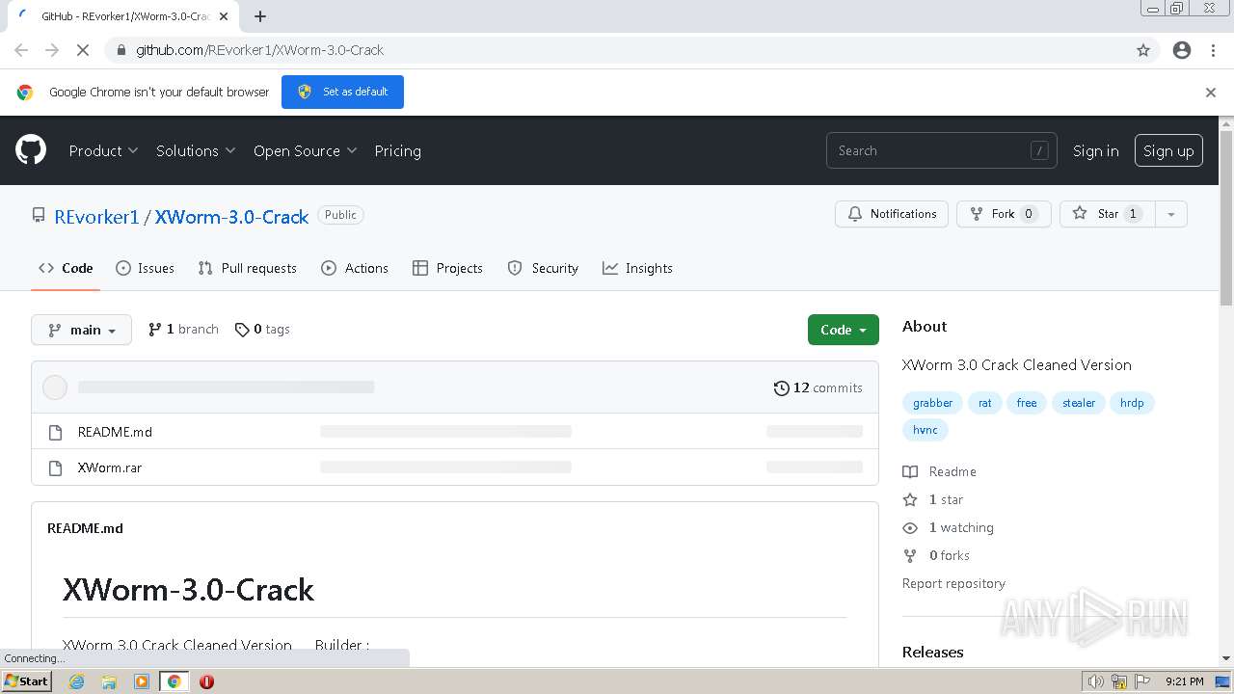Open the main branch selector
The height and width of the screenshot is (694, 1234).
[82, 330]
